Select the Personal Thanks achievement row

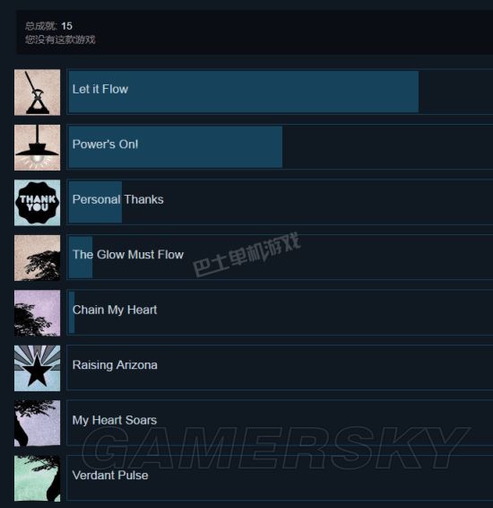(x=280, y=202)
